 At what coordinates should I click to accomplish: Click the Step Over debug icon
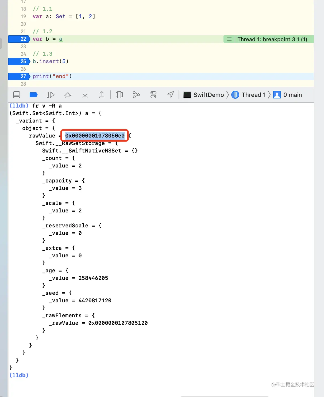coord(68,95)
